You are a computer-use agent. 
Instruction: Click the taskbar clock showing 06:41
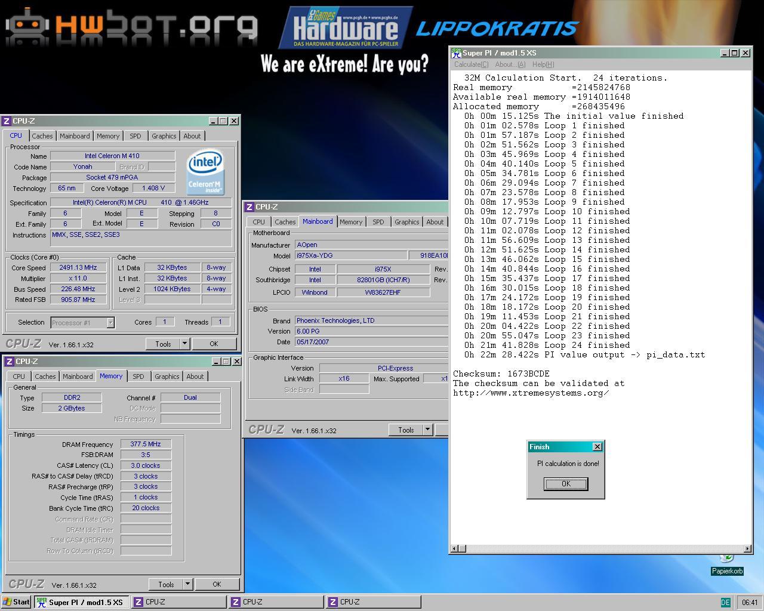[x=750, y=602]
